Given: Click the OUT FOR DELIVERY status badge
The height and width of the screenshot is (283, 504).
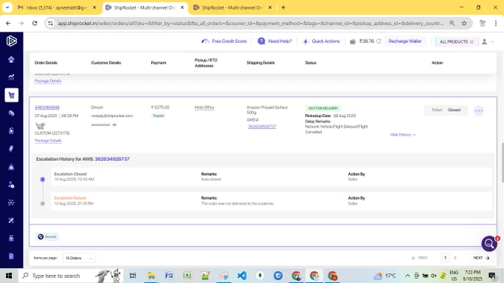Looking at the screenshot, I should point(323,108).
